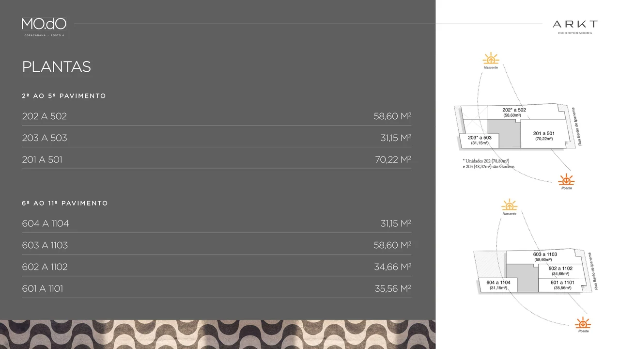Click the lower Nascente sunrise icon
Image resolution: width=620 pixels, height=349 pixels.
pos(509,207)
